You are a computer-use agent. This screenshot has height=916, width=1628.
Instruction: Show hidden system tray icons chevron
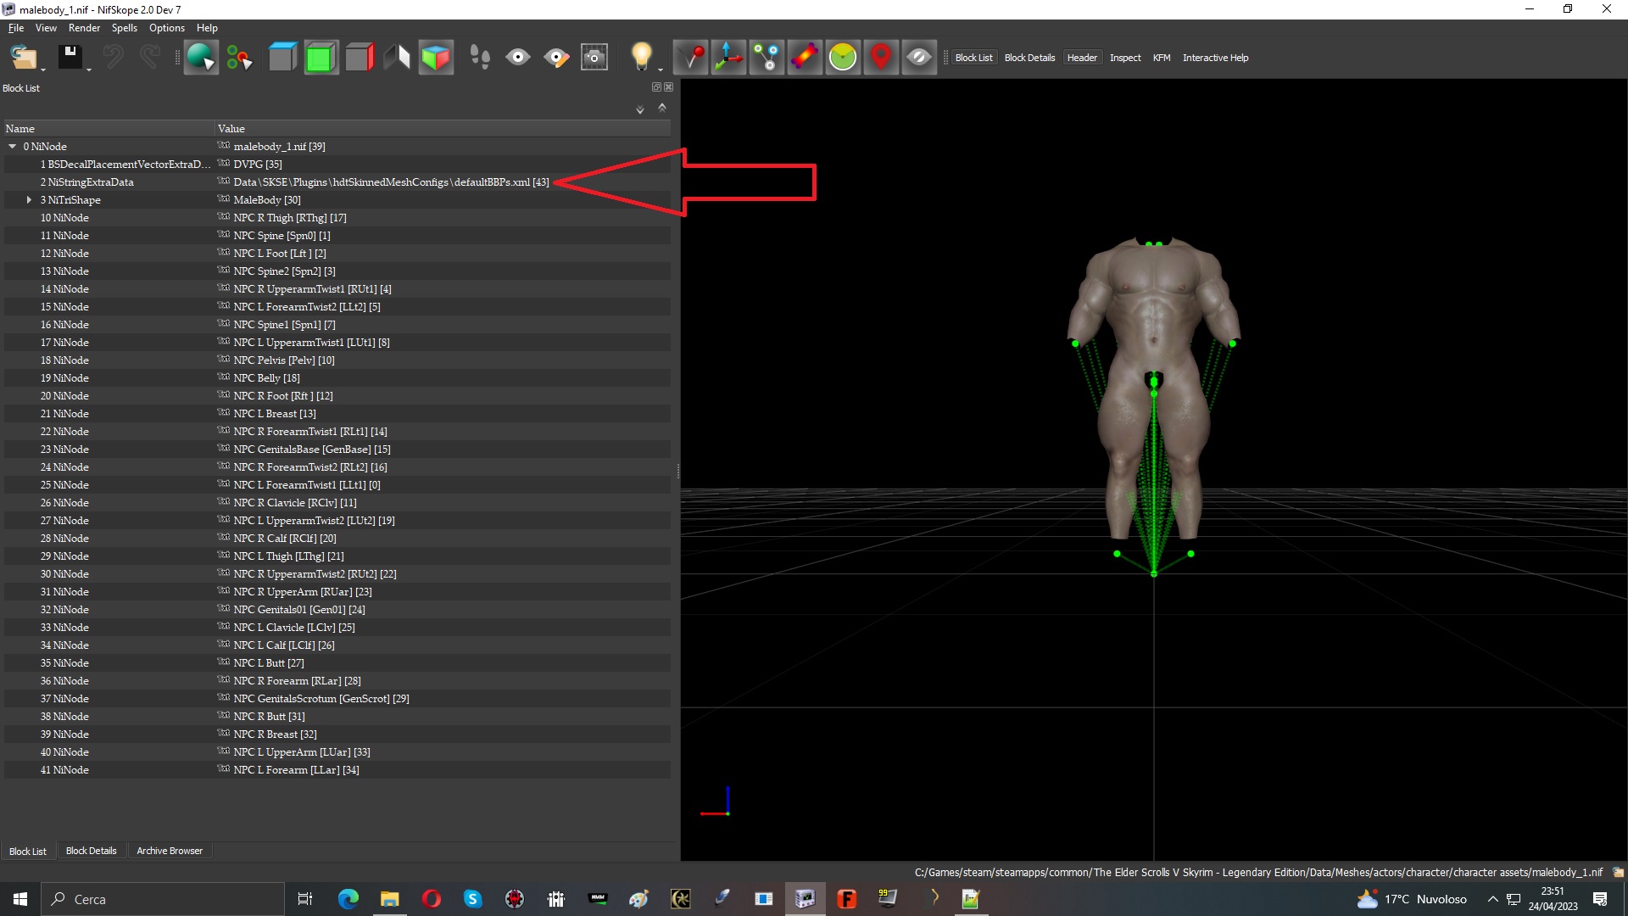tap(1492, 899)
